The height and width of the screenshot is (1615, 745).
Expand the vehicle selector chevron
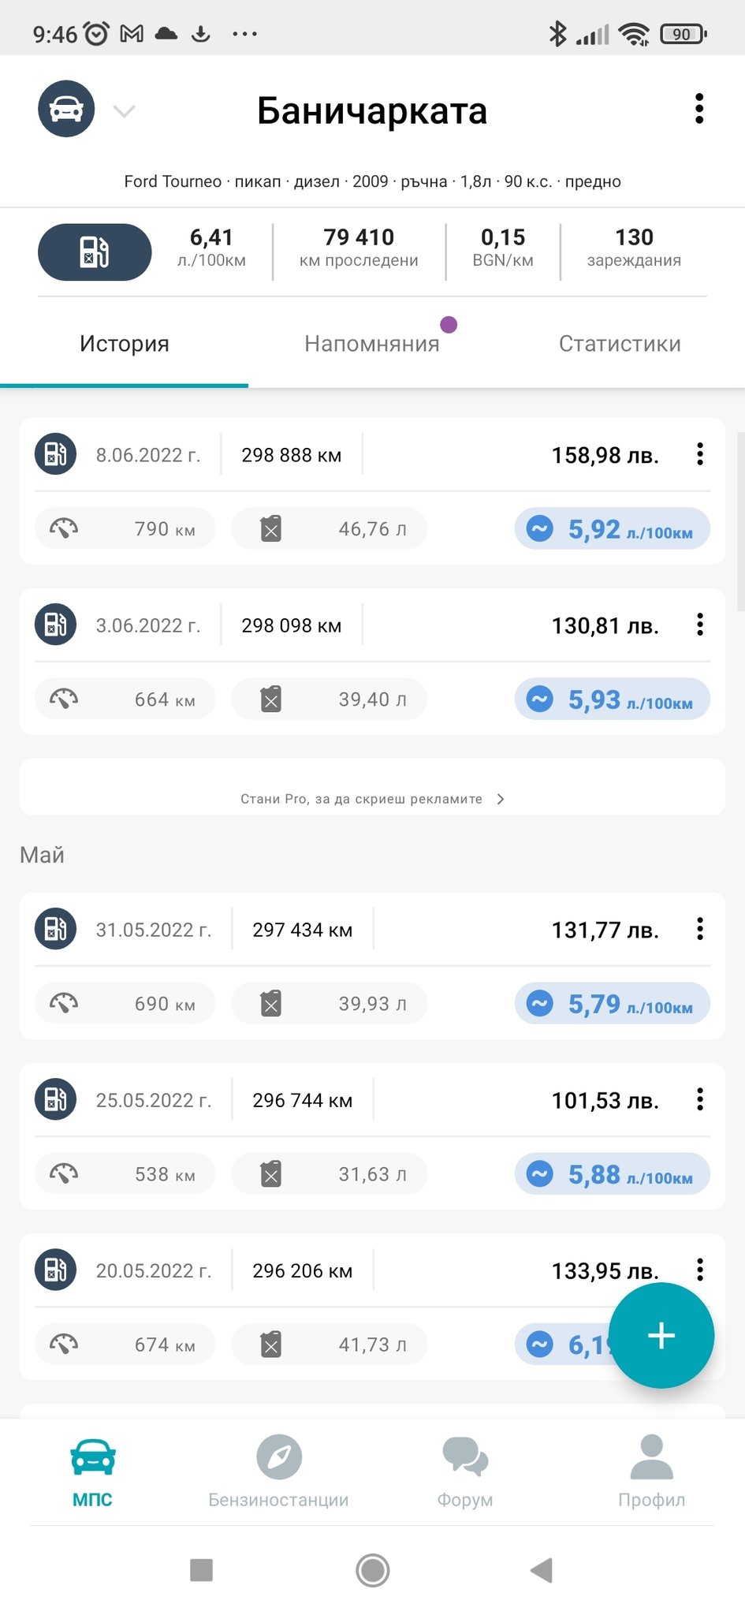point(125,111)
